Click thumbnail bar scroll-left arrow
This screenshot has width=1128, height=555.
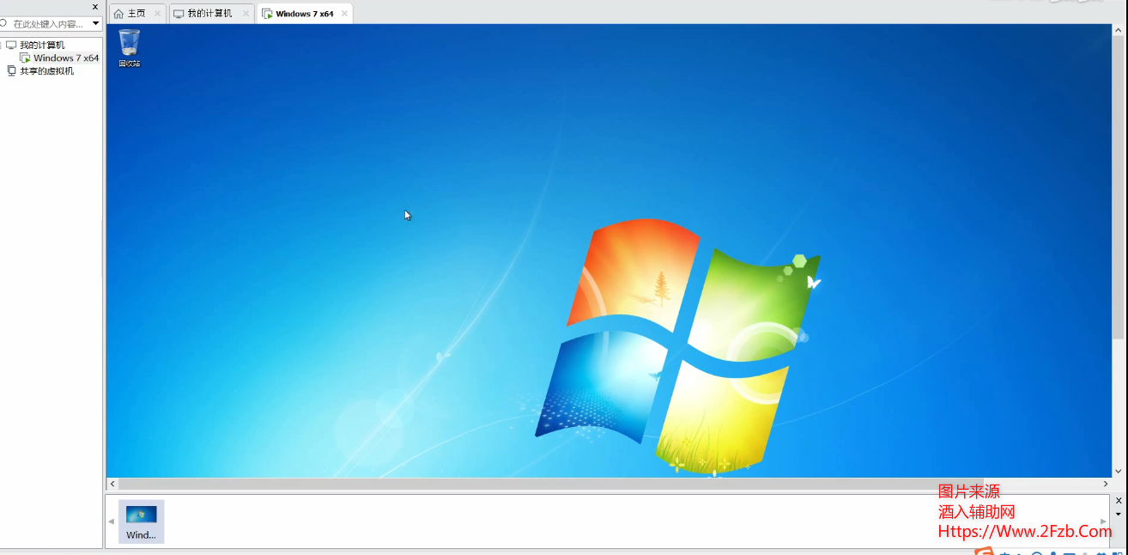[111, 521]
